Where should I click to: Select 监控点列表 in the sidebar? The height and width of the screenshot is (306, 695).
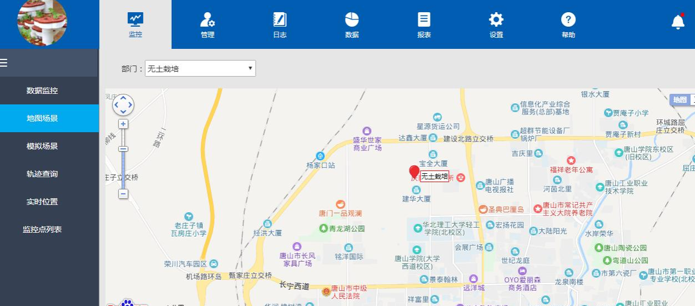(42, 229)
